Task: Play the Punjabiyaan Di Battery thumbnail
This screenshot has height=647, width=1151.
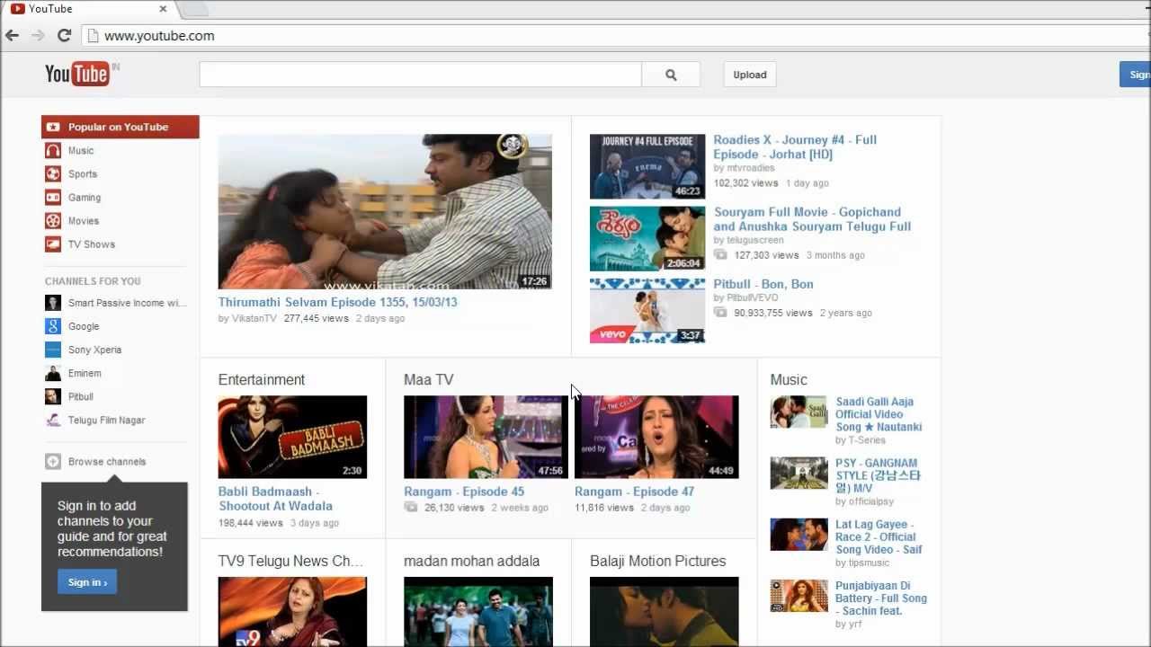Action: tap(799, 596)
